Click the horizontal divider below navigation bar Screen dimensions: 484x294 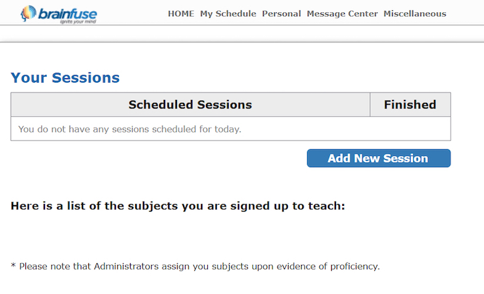click(242, 42)
